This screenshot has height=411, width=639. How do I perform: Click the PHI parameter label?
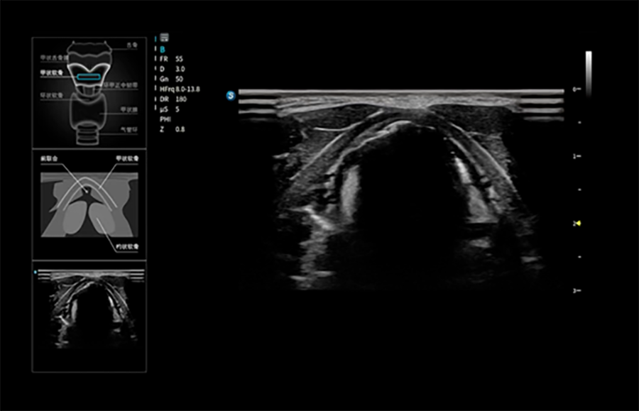pyautogui.click(x=164, y=120)
